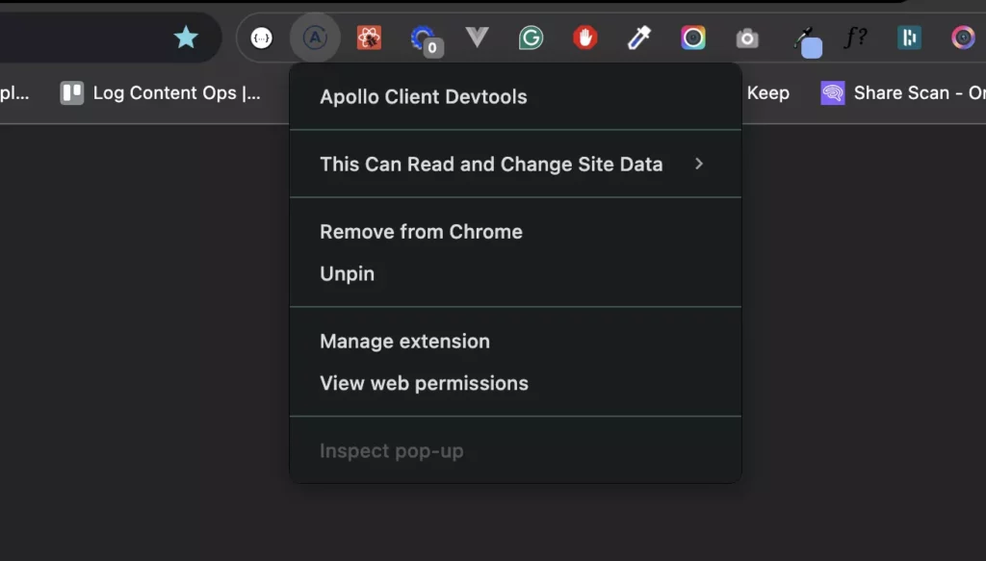Open the Vue Devtools extension icon
Image resolution: width=986 pixels, height=561 pixels.
point(478,38)
